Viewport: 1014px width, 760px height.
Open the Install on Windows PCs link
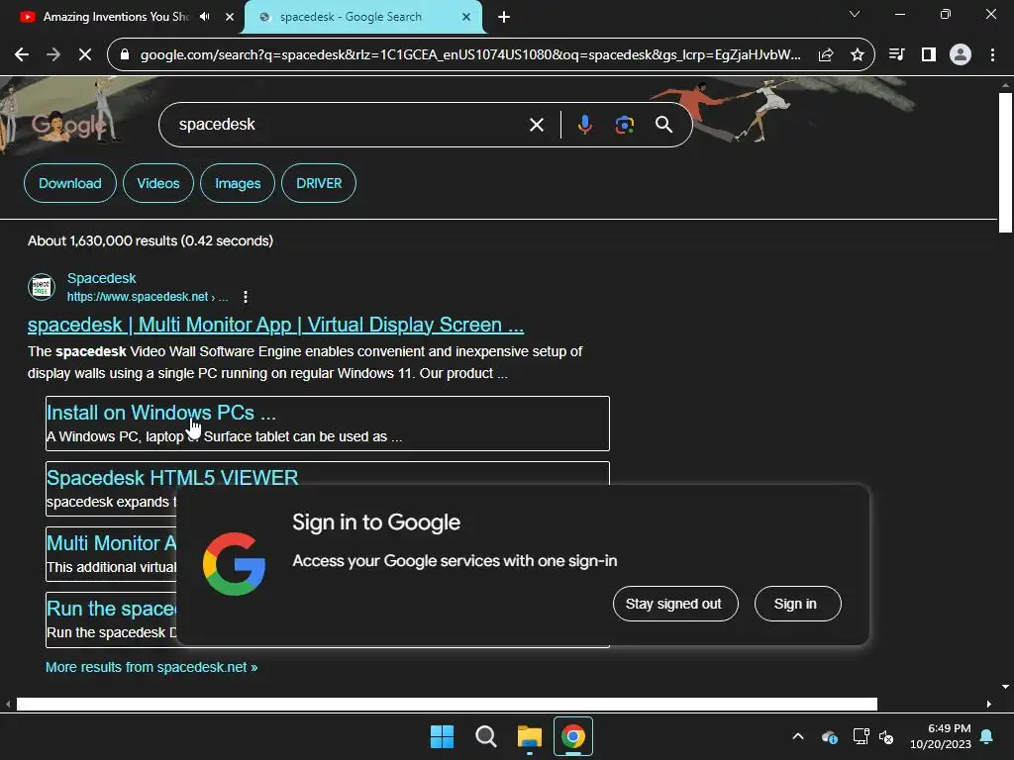161,413
